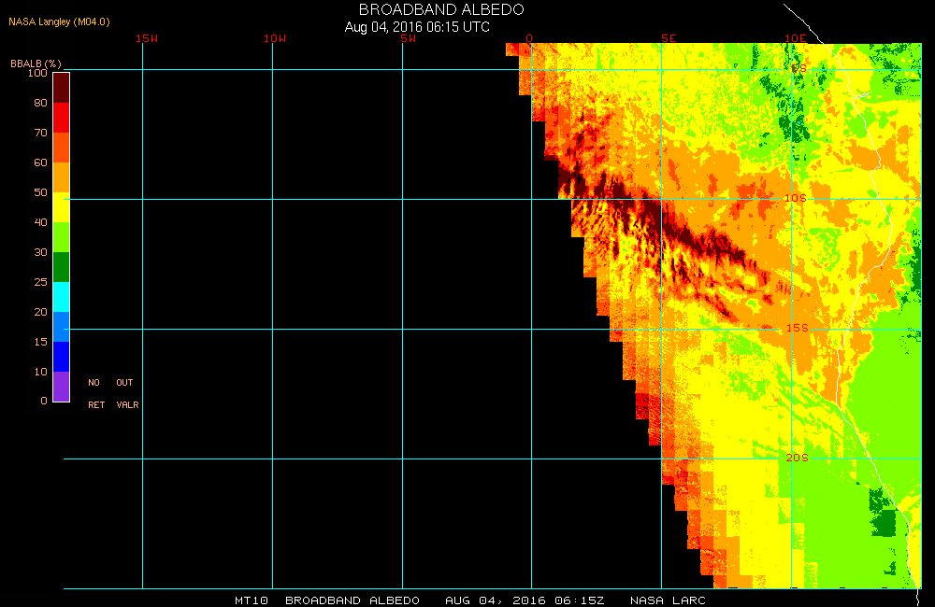This screenshot has height=607, width=935.
Task: Click the 0 longitude label
Action: click(529, 38)
